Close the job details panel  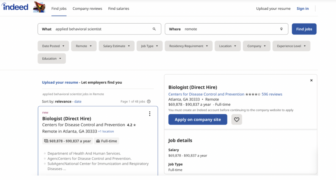[x=311, y=80]
